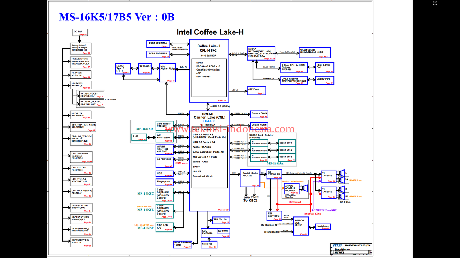460x258 pixels.
Task: Select the DDR4 SODIMM A block
Action: coord(158,44)
